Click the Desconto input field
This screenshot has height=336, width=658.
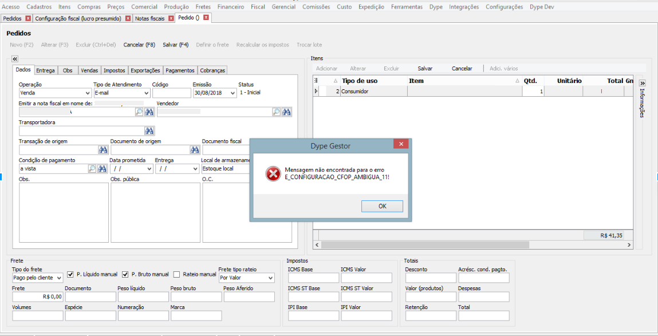(x=431, y=278)
